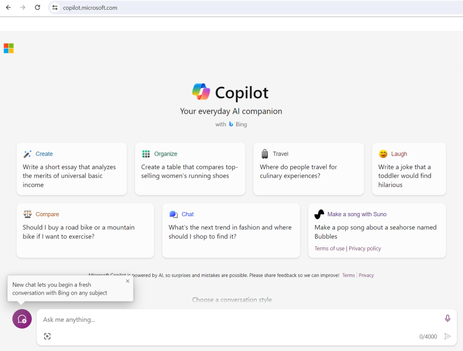The width and height of the screenshot is (463, 351).
Task: Open site information icon in address bar
Action: coord(55,7)
